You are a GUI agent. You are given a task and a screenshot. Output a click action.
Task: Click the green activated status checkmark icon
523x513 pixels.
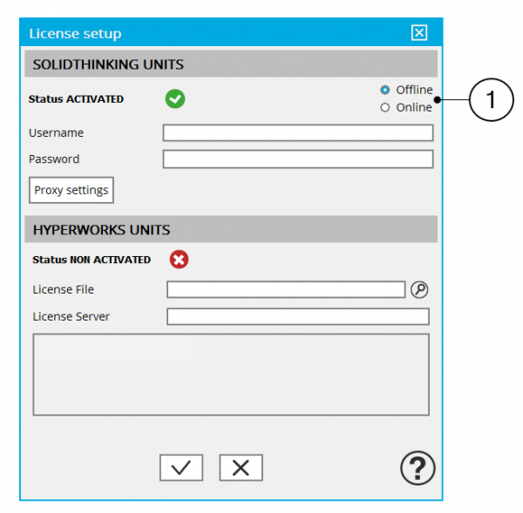point(175,98)
